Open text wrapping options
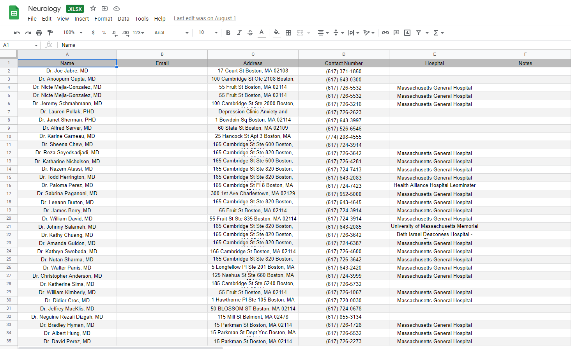 point(354,33)
